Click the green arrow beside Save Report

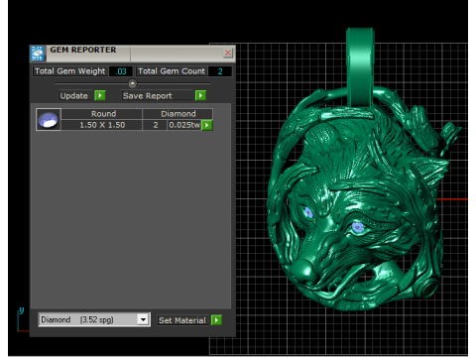(x=200, y=96)
